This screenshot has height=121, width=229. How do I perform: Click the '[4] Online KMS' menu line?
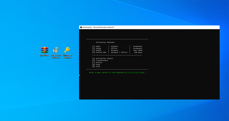pos(99,52)
